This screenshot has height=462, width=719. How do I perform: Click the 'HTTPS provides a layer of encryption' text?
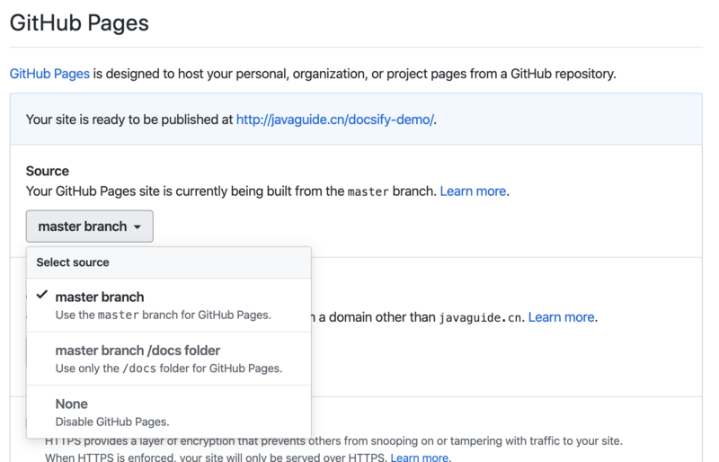click(x=333, y=441)
